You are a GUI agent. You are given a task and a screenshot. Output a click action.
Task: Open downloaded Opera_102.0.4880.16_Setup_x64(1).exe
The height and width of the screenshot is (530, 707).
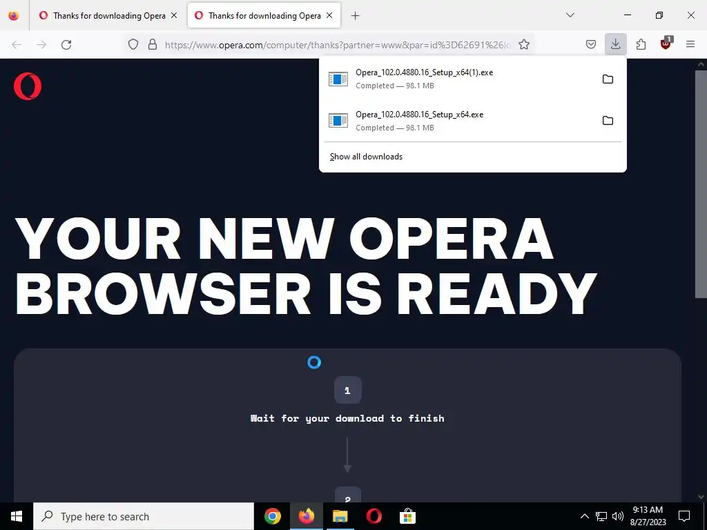pos(458,79)
